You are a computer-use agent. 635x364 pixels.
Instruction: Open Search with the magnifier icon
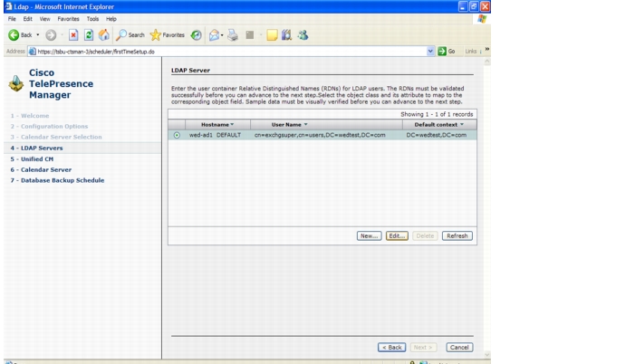click(x=121, y=35)
